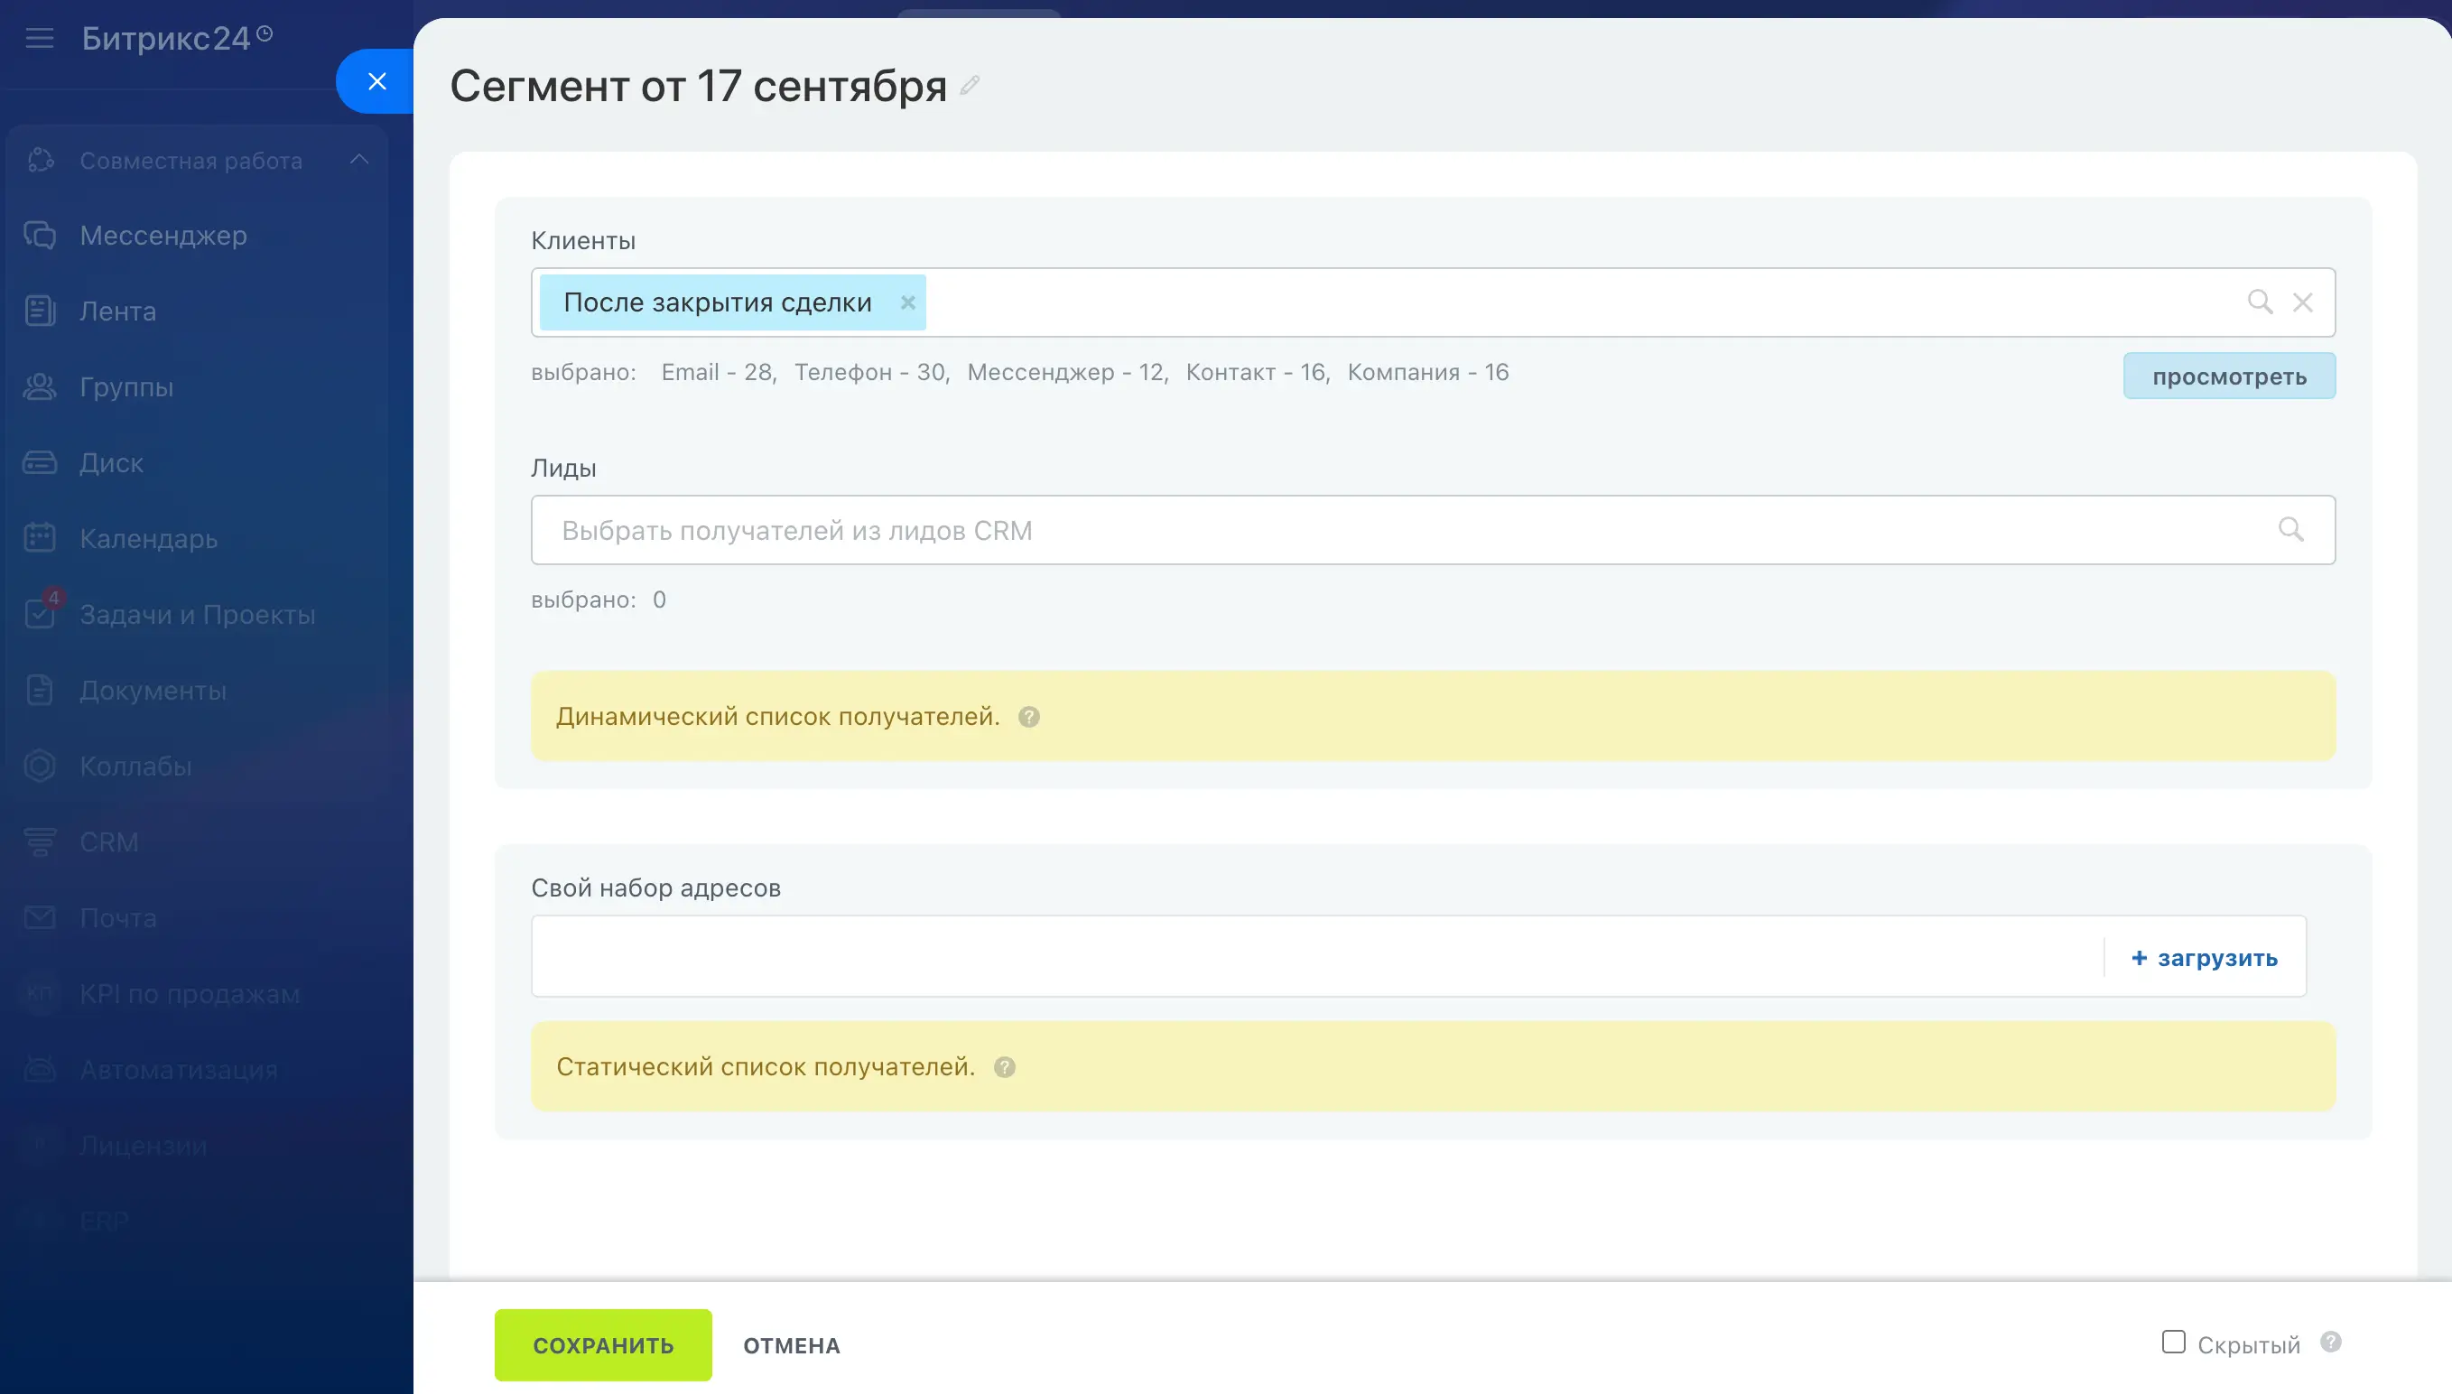Click the просмотреть button
This screenshot has width=2452, height=1394.
[x=2228, y=376]
